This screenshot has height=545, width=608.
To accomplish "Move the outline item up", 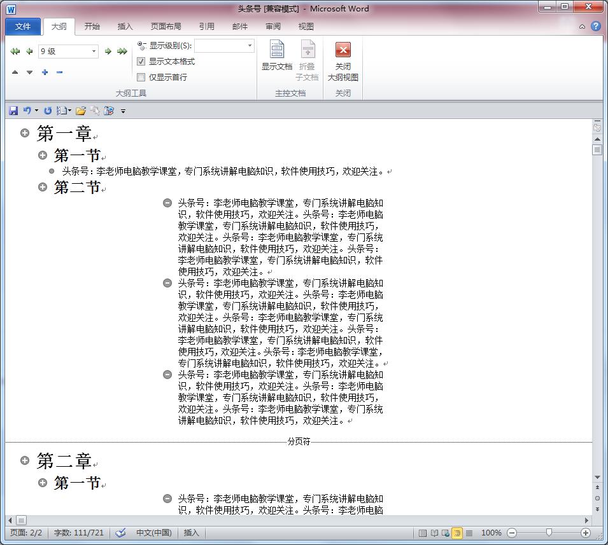I will (x=15, y=72).
